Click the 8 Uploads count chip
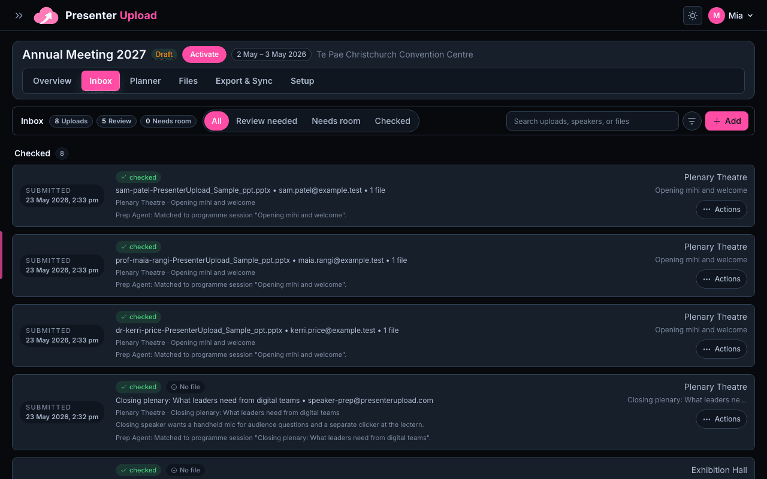This screenshot has width=767, height=479. [x=71, y=121]
